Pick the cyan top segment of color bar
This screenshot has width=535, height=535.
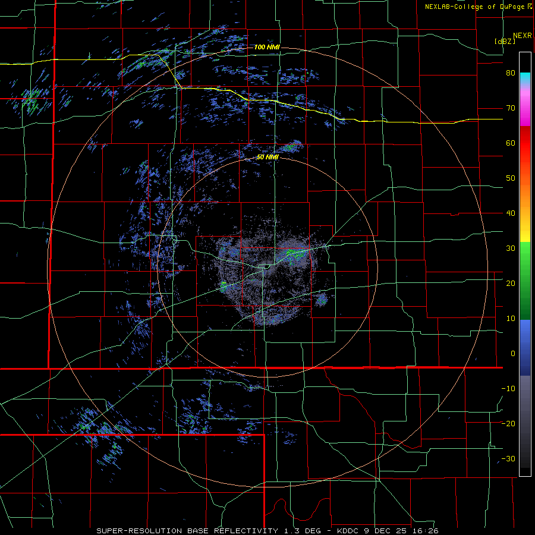(x=525, y=78)
